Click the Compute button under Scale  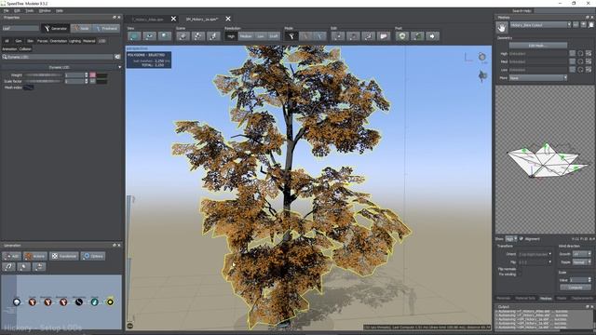576,288
